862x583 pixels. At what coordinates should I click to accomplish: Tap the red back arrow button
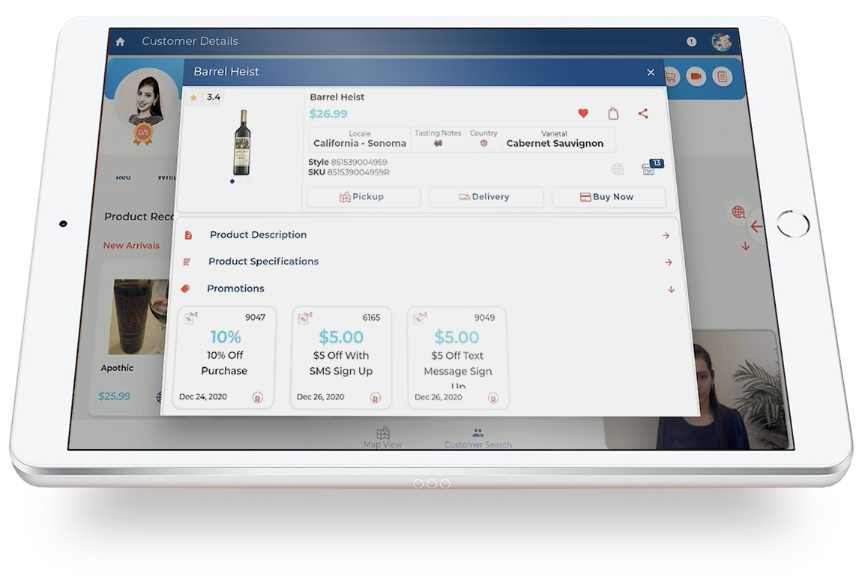click(x=756, y=226)
